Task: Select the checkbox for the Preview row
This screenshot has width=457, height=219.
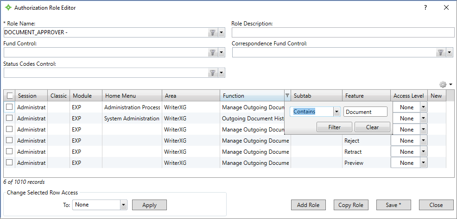Action: [10, 163]
